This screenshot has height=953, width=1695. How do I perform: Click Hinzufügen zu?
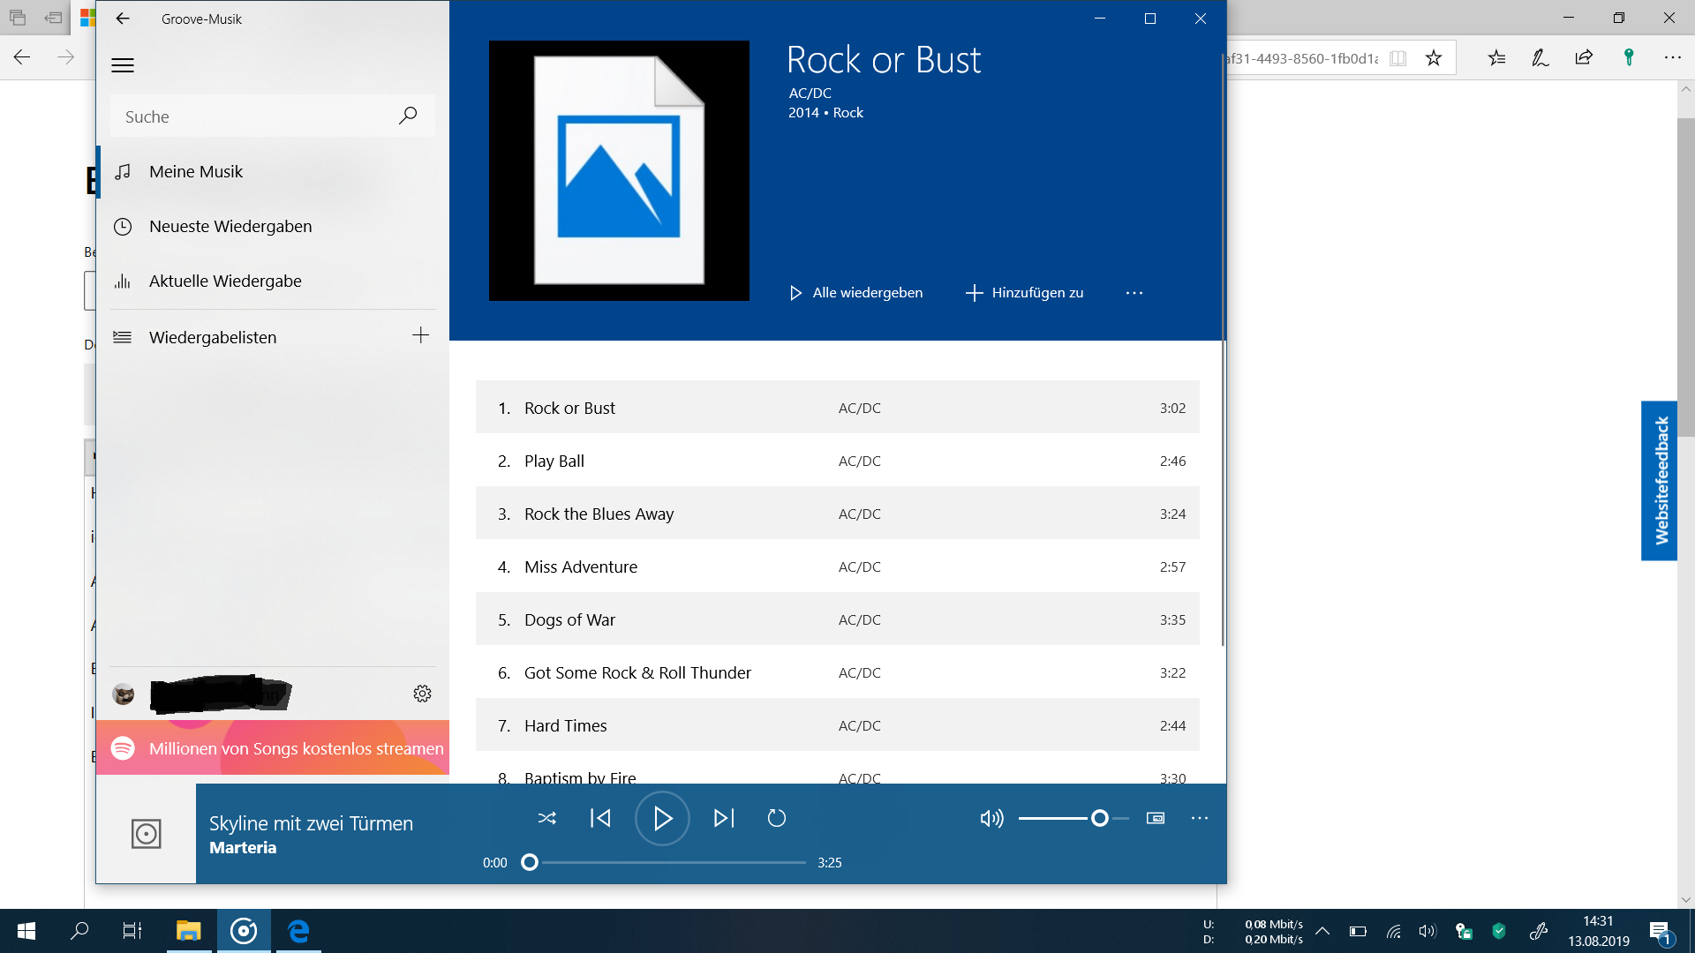pos(1024,292)
